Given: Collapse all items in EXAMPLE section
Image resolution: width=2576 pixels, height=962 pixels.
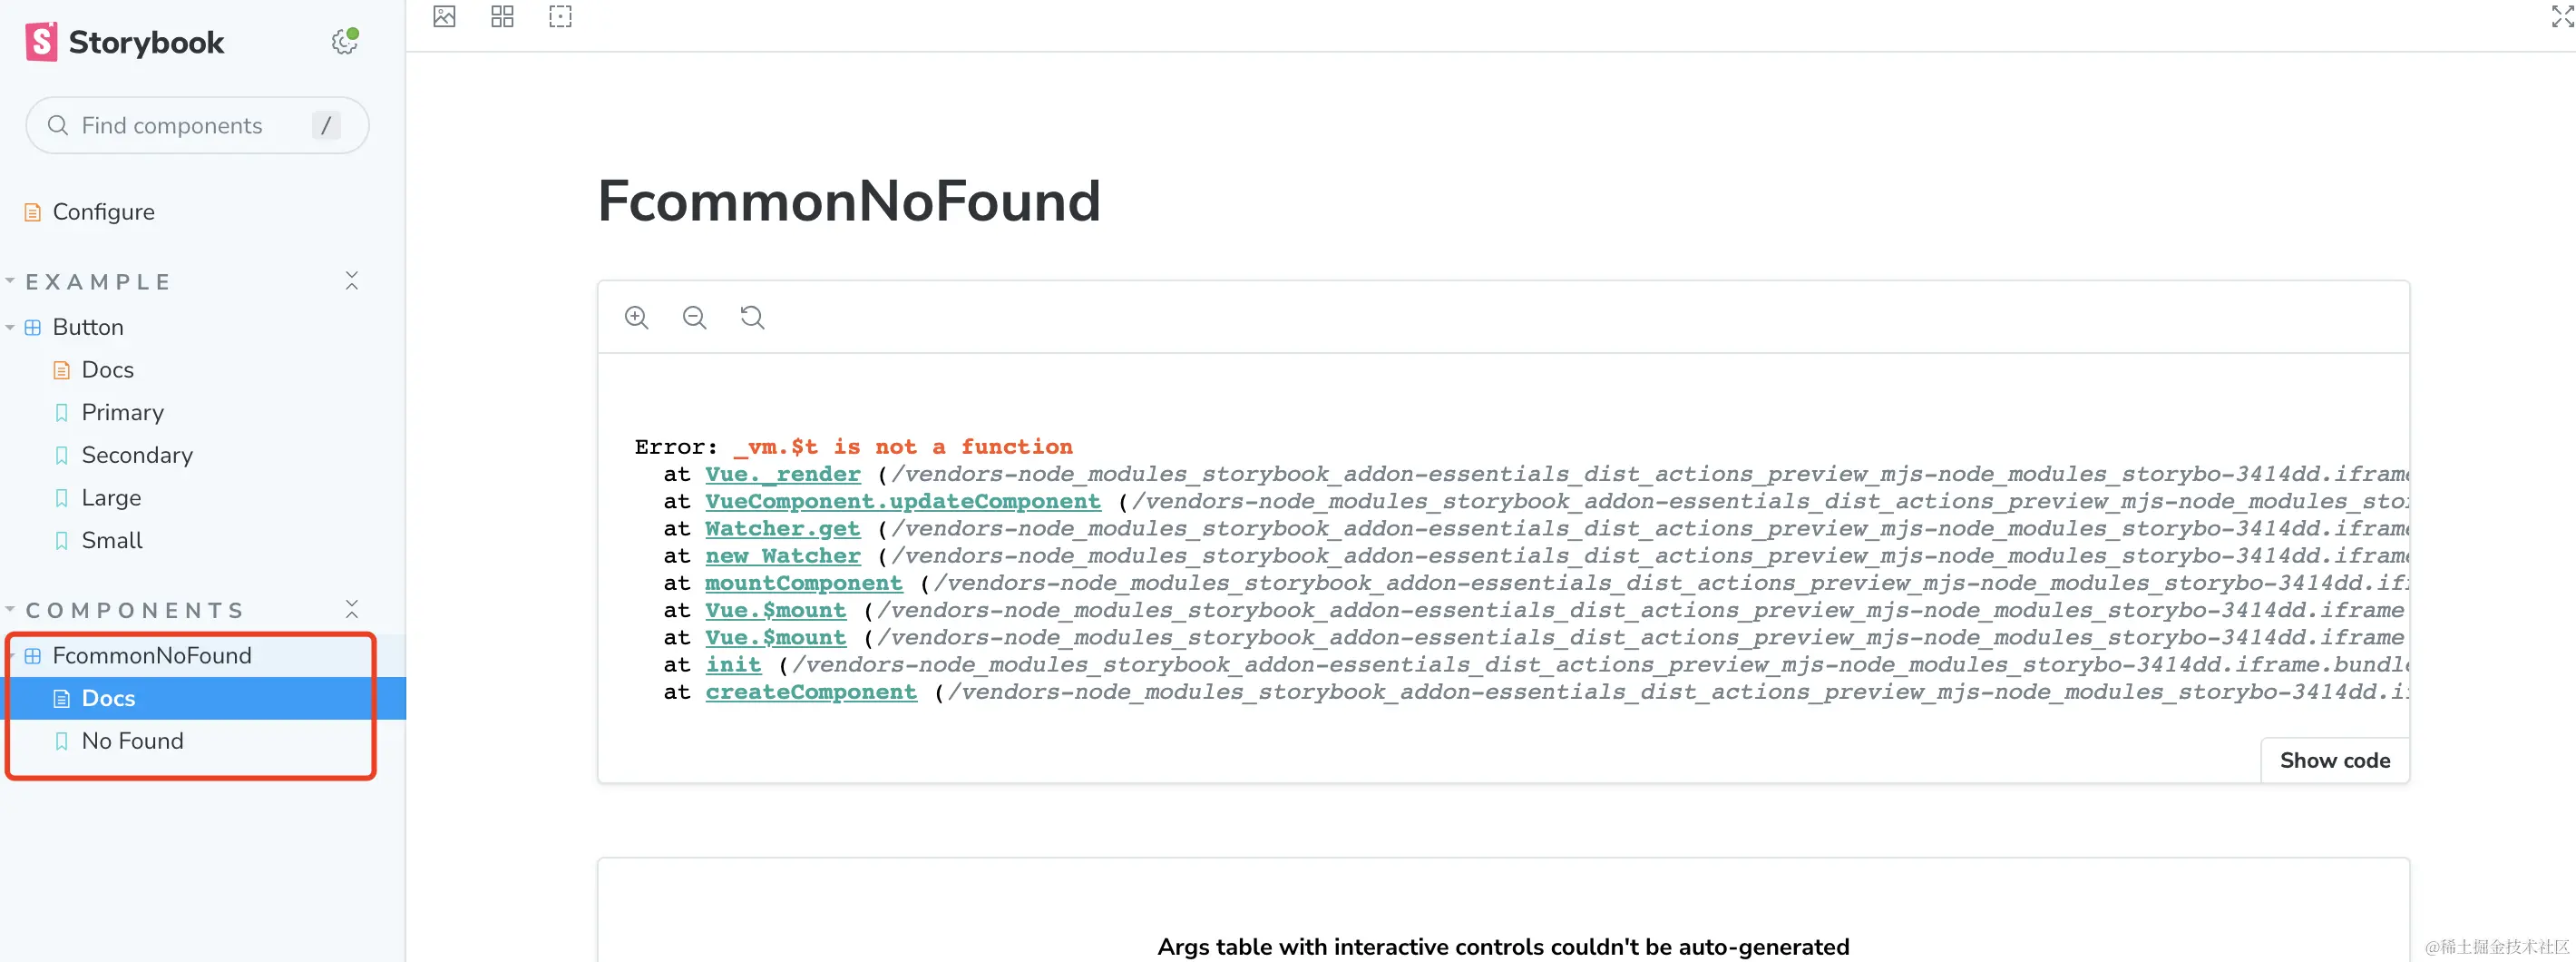Looking at the screenshot, I should coord(352,281).
